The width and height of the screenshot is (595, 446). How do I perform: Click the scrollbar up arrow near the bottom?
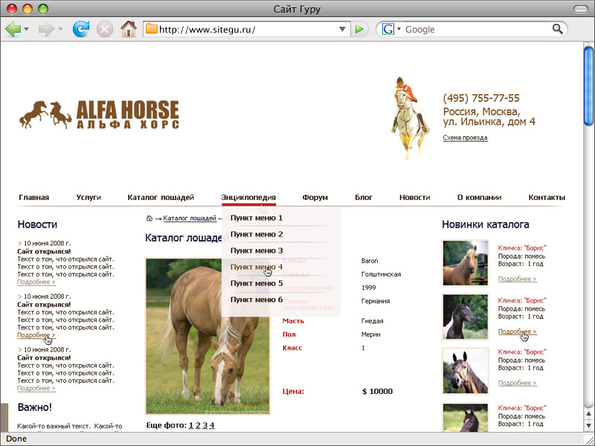coord(588,414)
